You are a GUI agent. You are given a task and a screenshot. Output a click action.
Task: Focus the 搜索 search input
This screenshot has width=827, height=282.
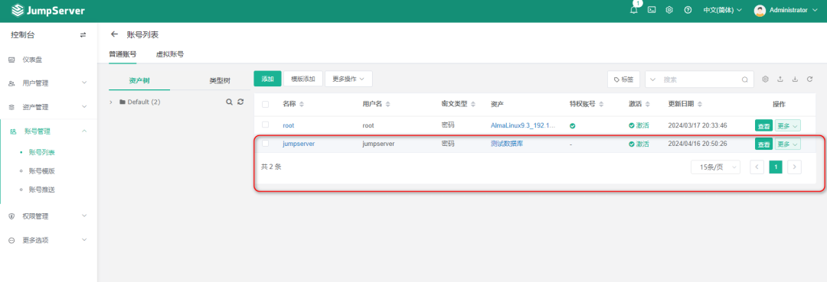[x=699, y=79]
